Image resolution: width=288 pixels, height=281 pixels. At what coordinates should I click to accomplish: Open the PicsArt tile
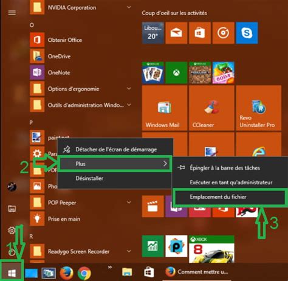[x=176, y=246]
